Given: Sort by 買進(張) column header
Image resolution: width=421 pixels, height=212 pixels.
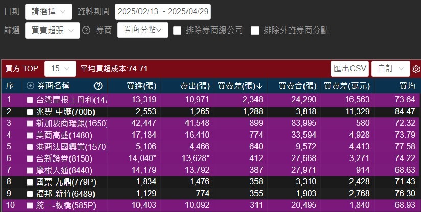Looking at the screenshot, I should click(x=142, y=86).
